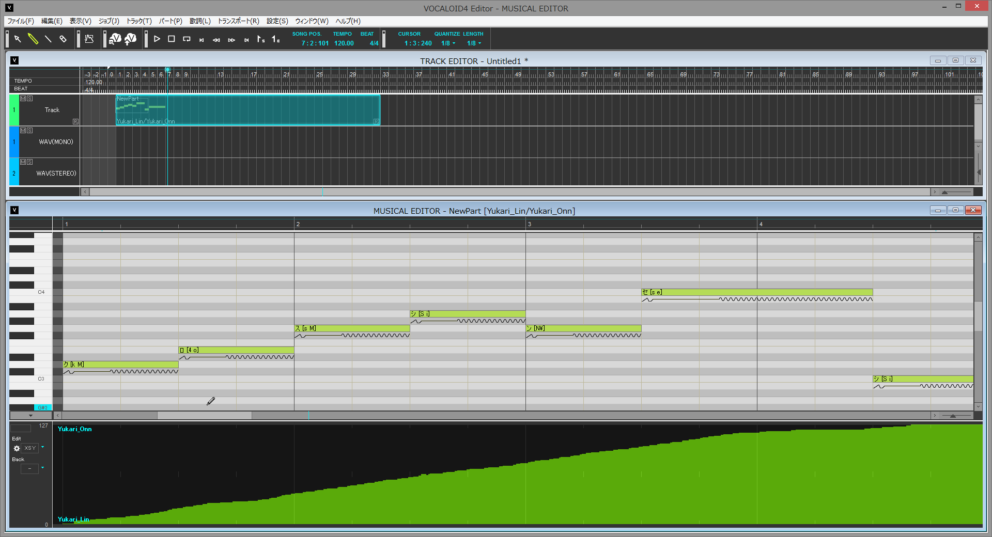Click the gear icon beside XSY
The image size is (992, 537).
pyautogui.click(x=17, y=448)
